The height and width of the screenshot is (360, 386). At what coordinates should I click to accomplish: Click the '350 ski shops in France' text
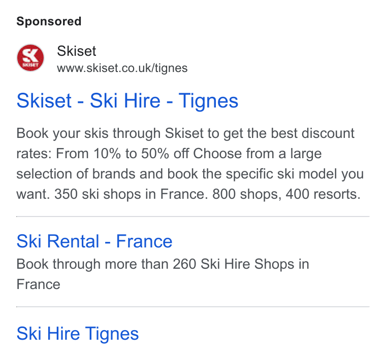[x=130, y=194]
